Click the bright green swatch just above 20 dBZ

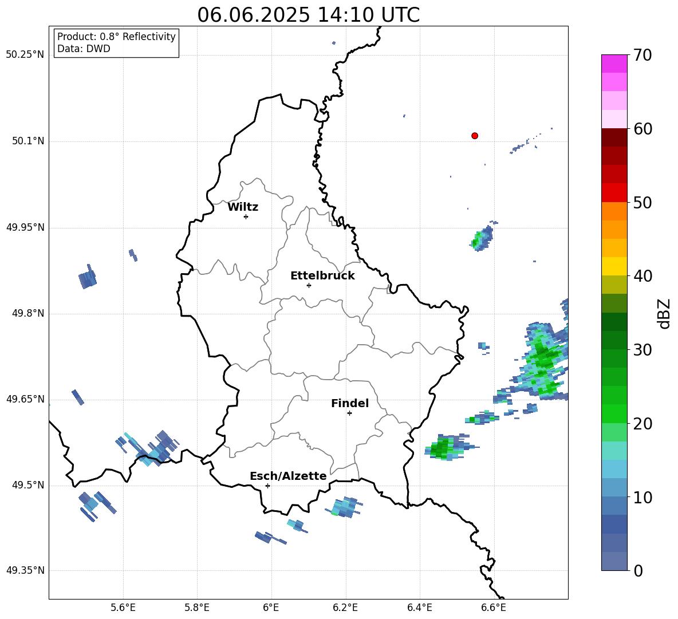(x=614, y=413)
